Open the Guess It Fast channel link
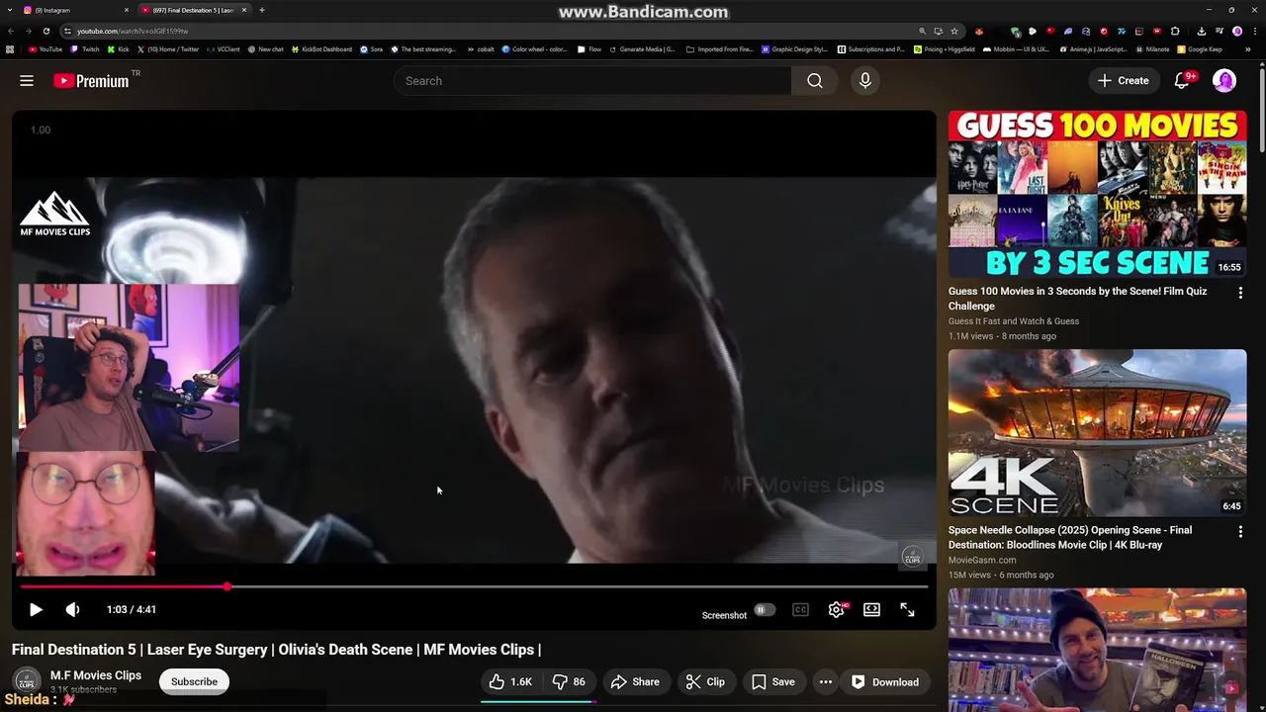This screenshot has width=1266, height=712. tap(1014, 321)
